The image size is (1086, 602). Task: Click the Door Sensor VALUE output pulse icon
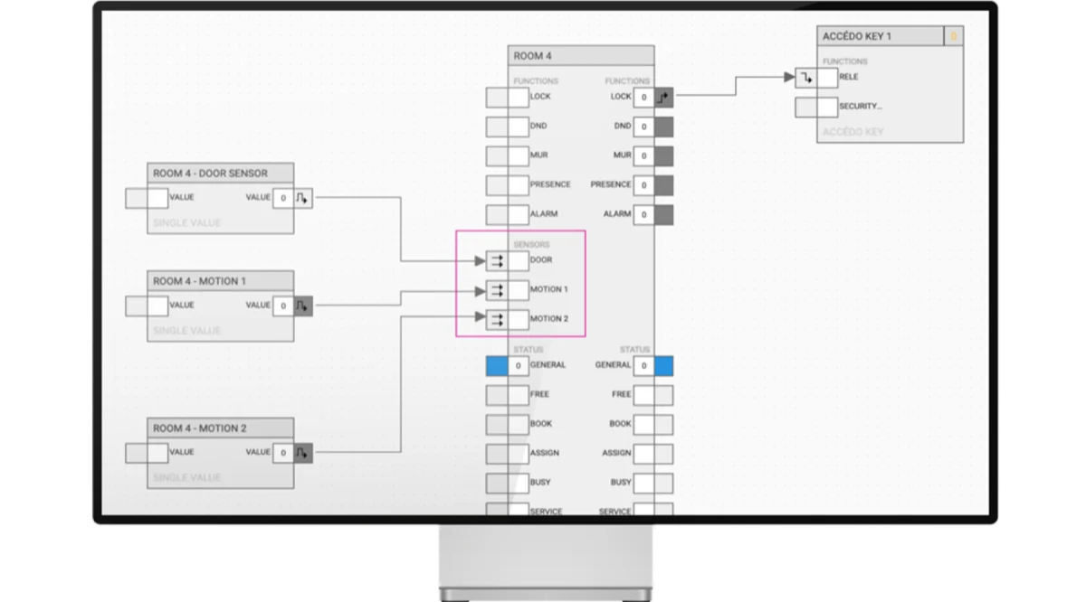(303, 198)
